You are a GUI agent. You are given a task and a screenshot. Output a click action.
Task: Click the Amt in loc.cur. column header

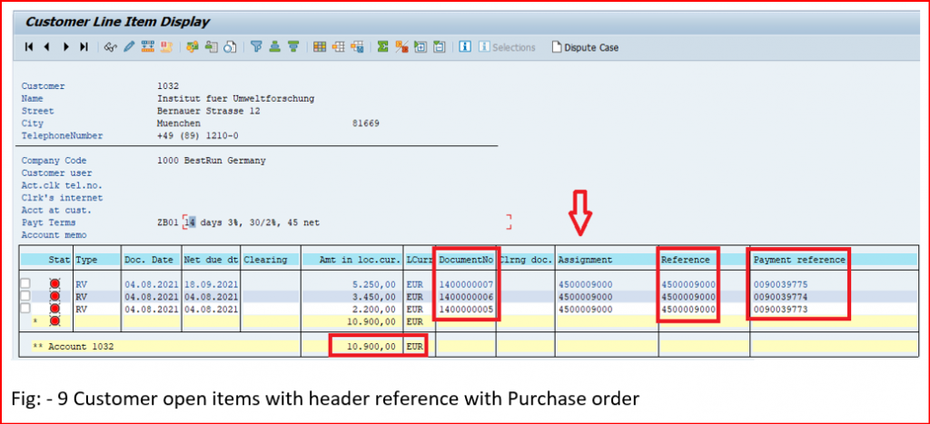(x=351, y=260)
